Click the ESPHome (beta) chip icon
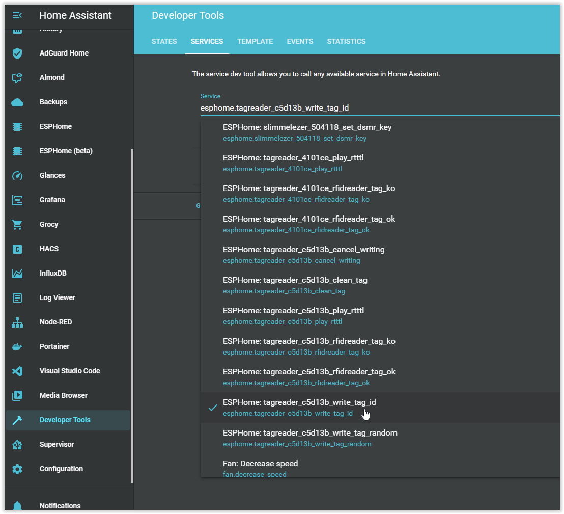 17,151
